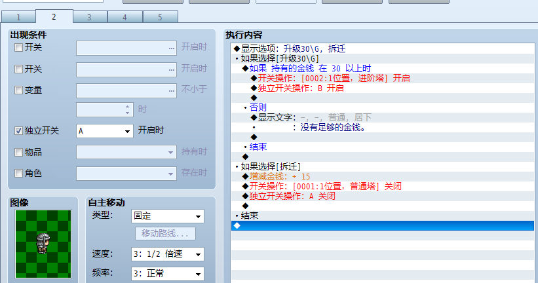Enable the 物品 condition checkbox

18,152
